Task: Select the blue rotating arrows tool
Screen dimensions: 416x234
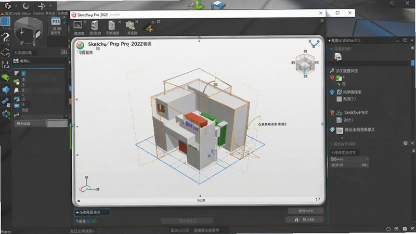Action: pyautogui.click(x=6, y=114)
